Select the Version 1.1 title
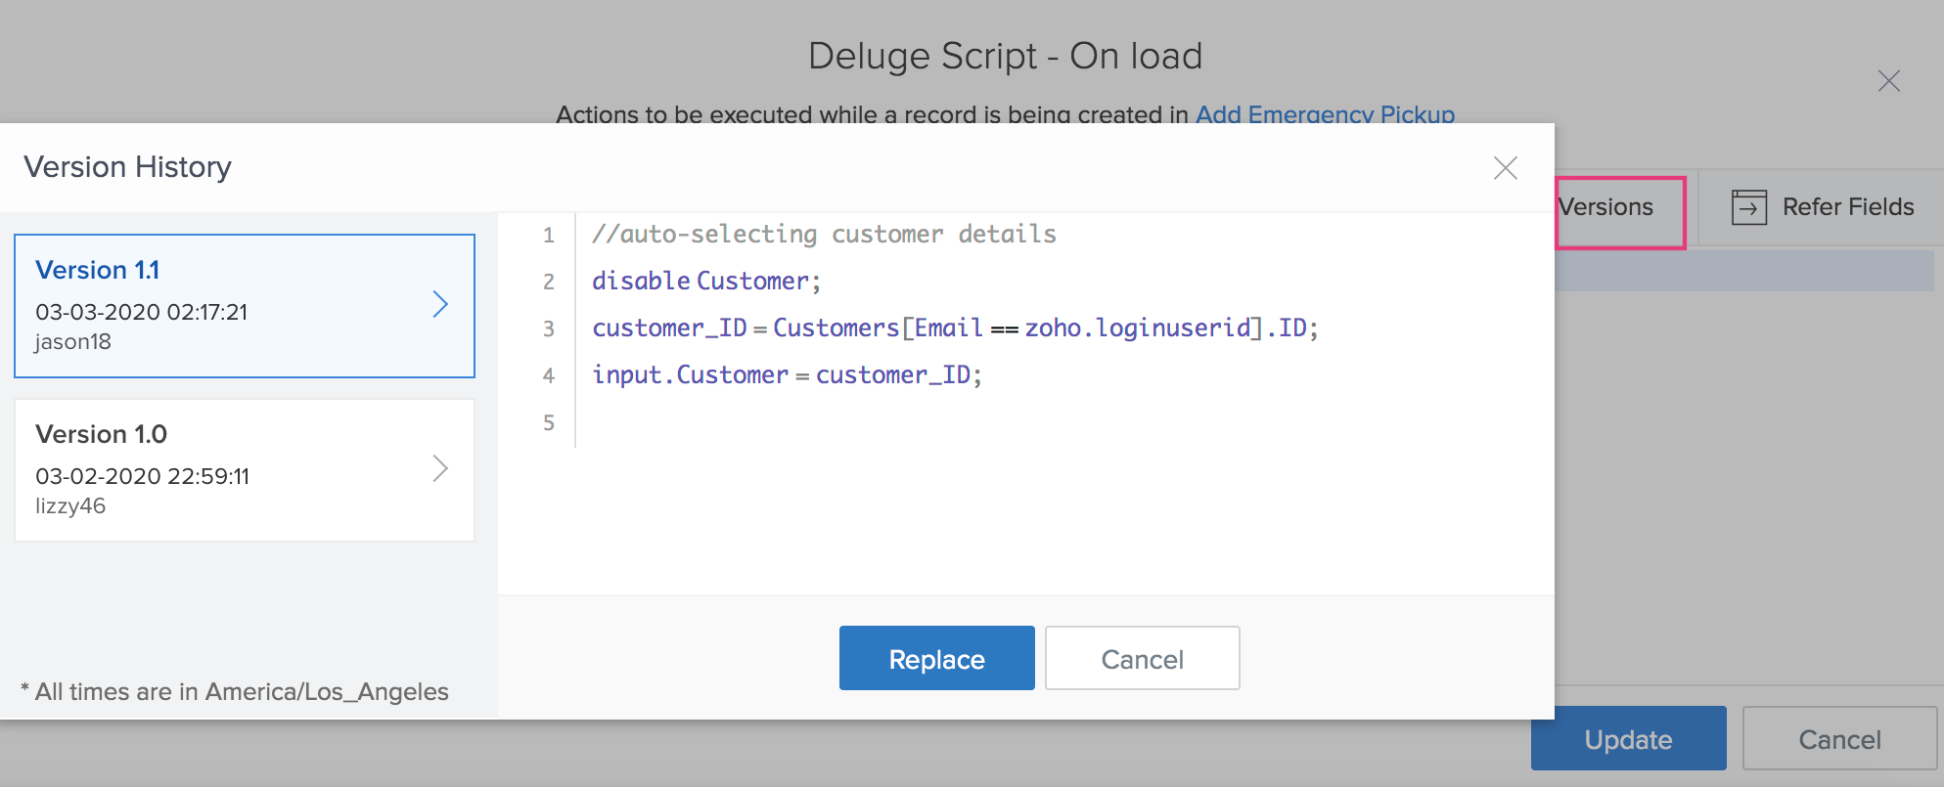This screenshot has height=787, width=1944. (98, 270)
